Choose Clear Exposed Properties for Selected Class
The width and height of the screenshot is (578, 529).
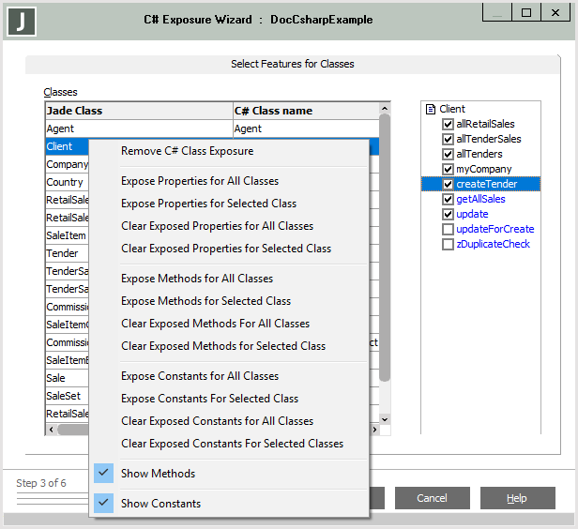[x=229, y=249]
